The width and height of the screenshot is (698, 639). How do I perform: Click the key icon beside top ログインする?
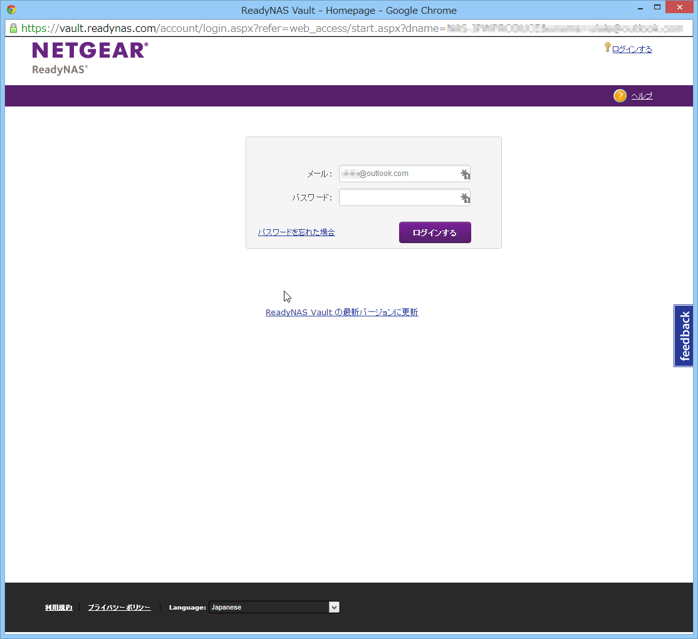click(607, 48)
